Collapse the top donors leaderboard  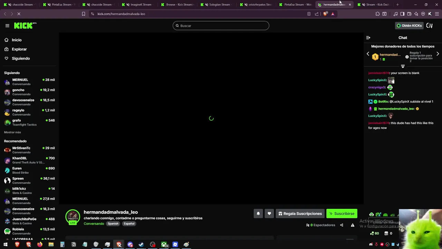403,66
